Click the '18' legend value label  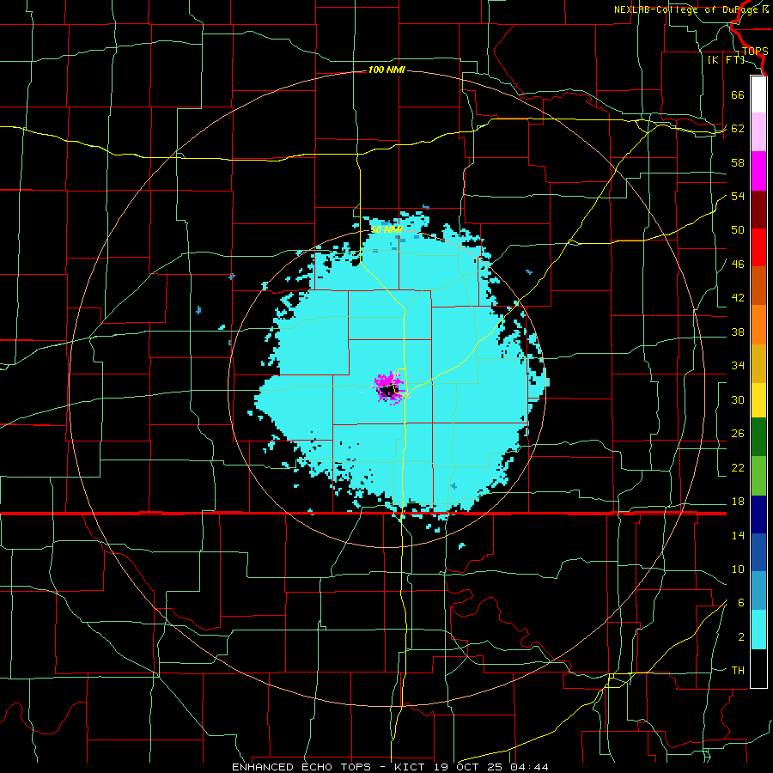pyautogui.click(x=738, y=502)
